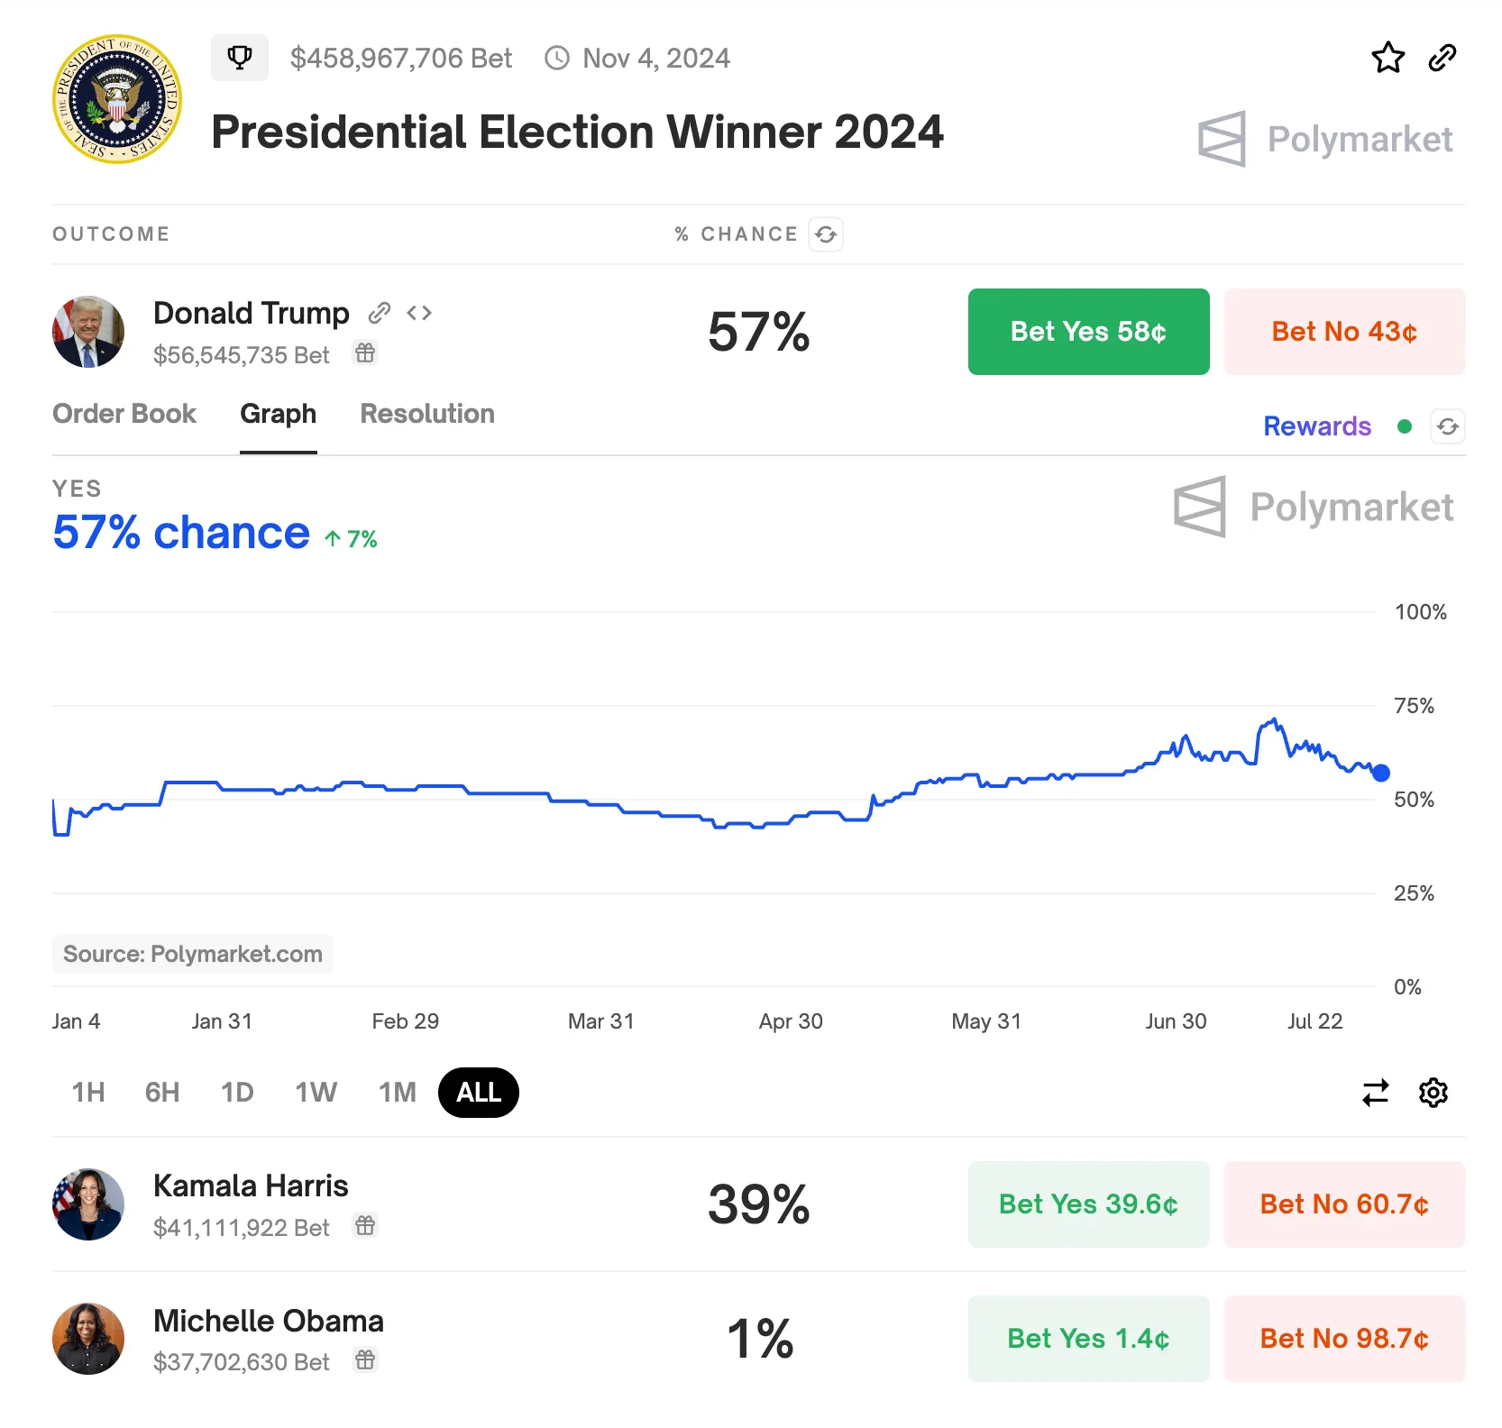Click the copy-link icon beside Donald Trump
Viewport: 1502px width, 1428px height.
point(380,313)
